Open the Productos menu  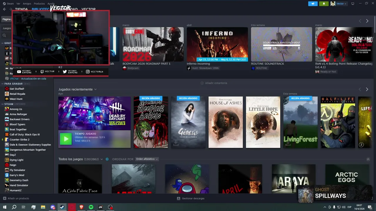tap(39, 4)
